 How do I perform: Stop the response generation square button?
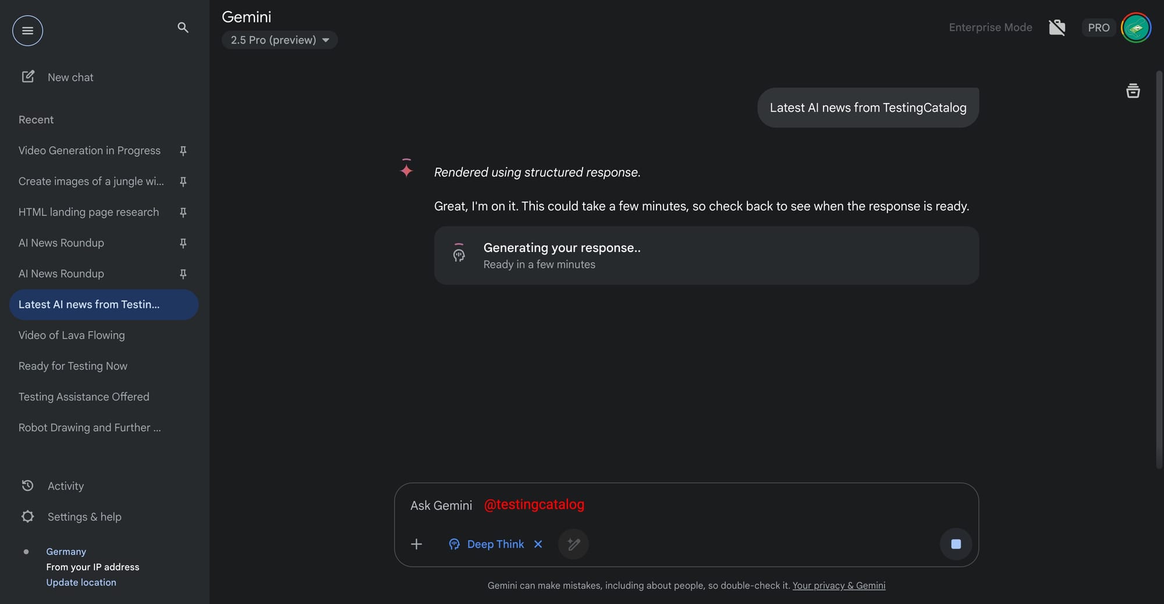pos(956,544)
